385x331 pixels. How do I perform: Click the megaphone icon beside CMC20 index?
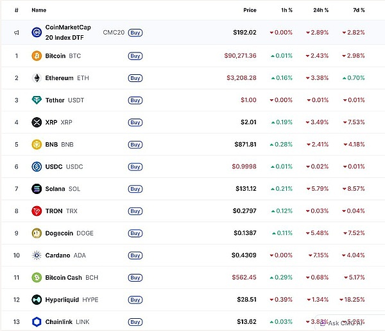(17, 33)
